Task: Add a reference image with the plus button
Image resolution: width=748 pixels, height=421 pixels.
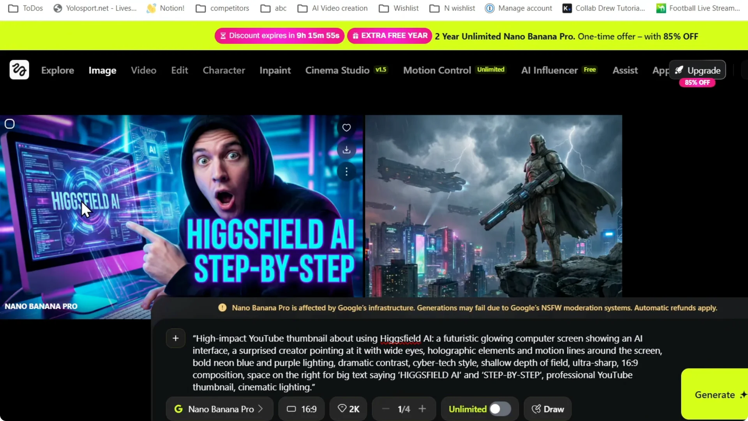Action: 175,338
